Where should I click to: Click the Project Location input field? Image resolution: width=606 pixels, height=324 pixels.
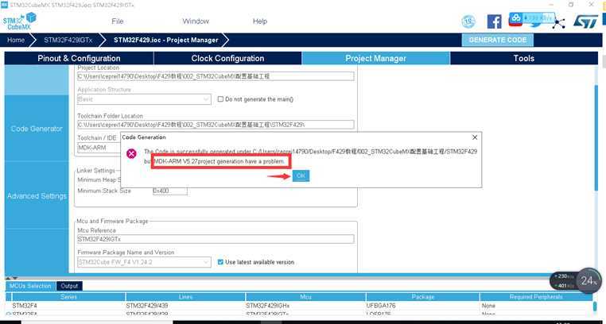(216, 76)
